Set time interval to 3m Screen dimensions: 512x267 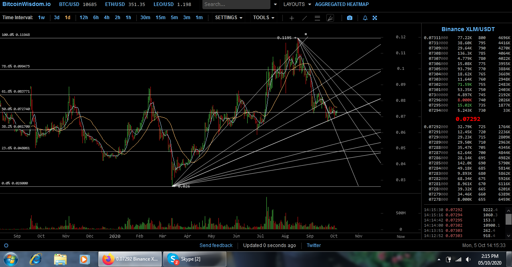click(x=187, y=18)
